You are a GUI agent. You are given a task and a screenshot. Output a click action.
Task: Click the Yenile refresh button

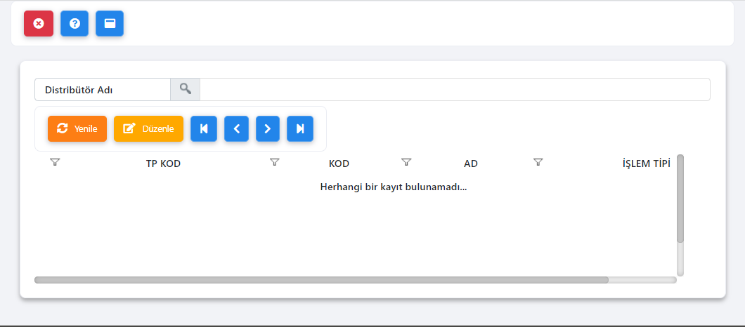pos(77,128)
